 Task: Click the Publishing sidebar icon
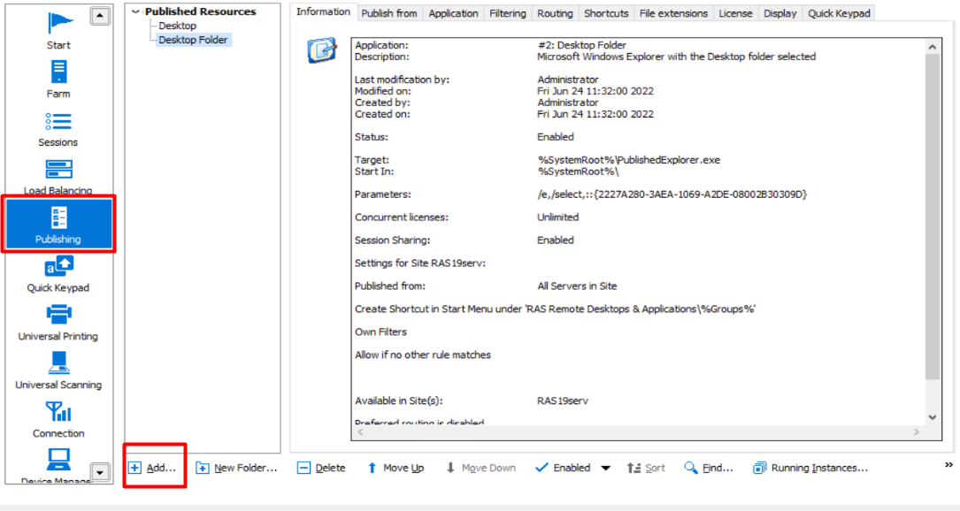(58, 225)
